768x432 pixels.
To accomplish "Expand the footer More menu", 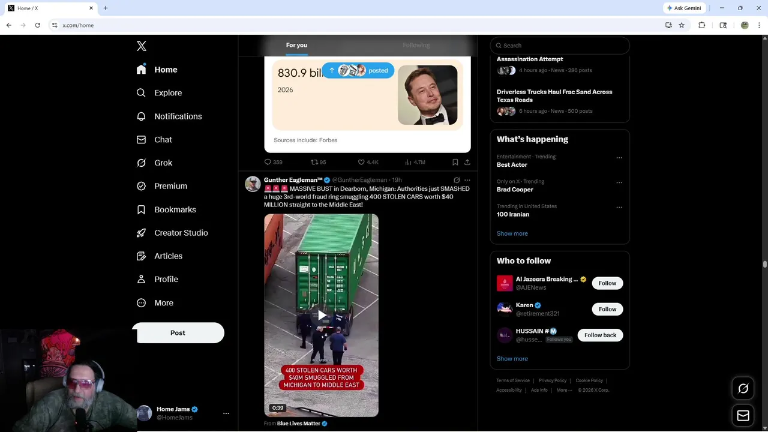I will pos(564,390).
